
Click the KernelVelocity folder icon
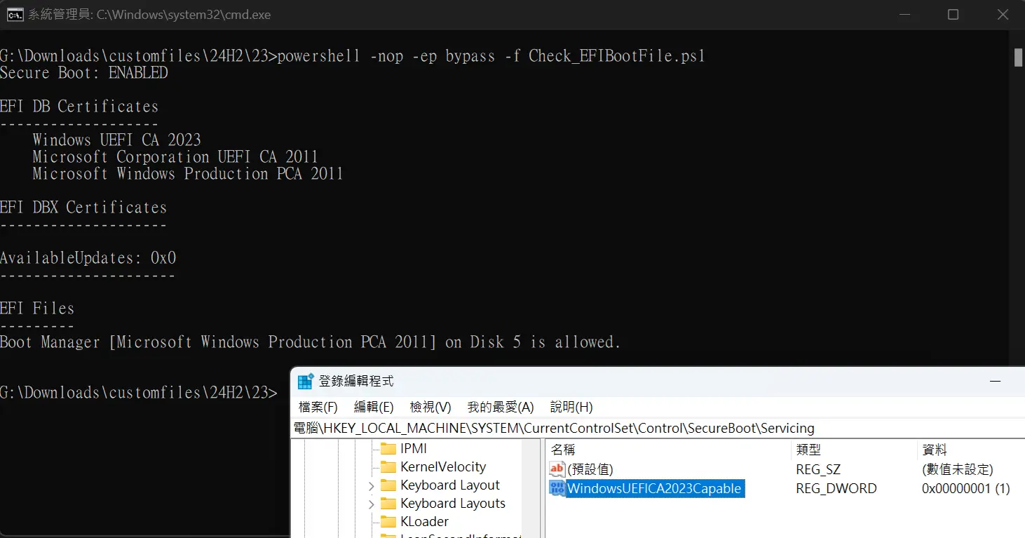(388, 467)
